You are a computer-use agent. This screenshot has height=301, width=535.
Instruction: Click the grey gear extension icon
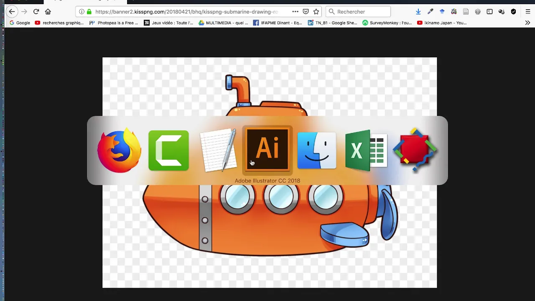[478, 12]
